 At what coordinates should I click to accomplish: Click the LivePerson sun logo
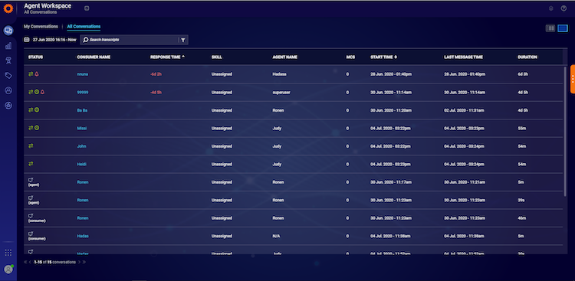click(8, 8)
